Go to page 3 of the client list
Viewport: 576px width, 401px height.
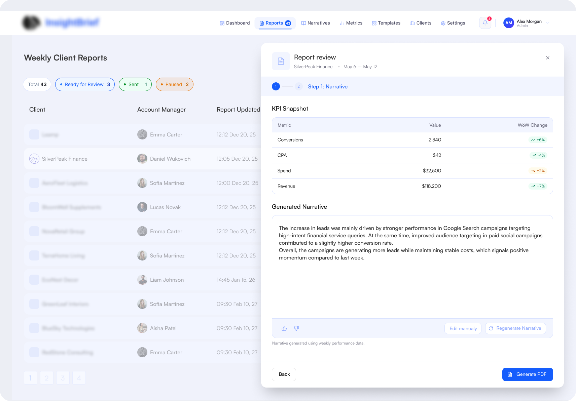click(x=63, y=378)
